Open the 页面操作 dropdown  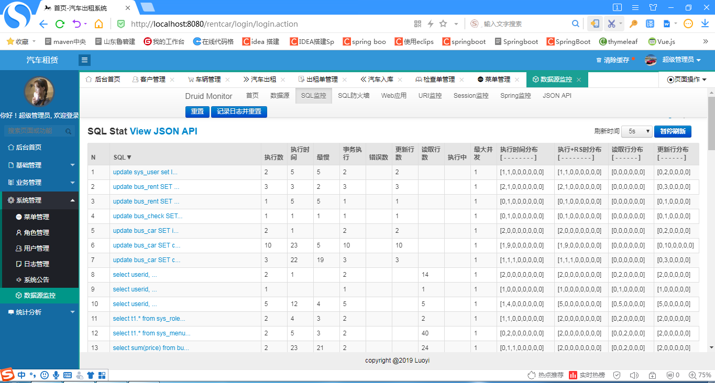687,80
